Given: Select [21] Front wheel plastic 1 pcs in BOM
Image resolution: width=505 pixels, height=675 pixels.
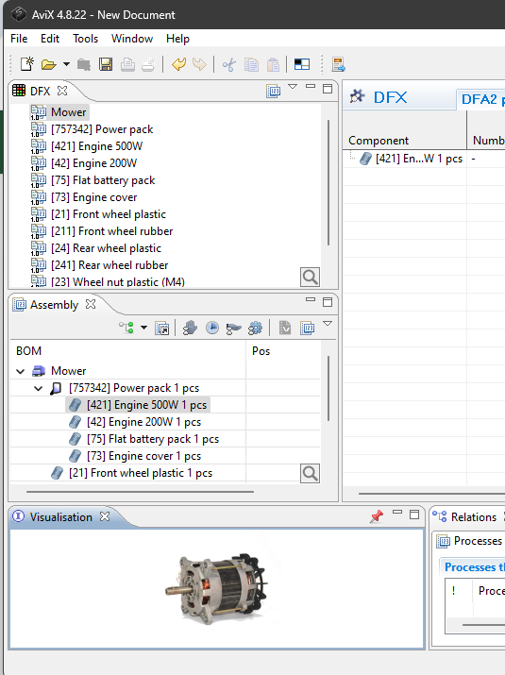Looking at the screenshot, I should tap(141, 473).
